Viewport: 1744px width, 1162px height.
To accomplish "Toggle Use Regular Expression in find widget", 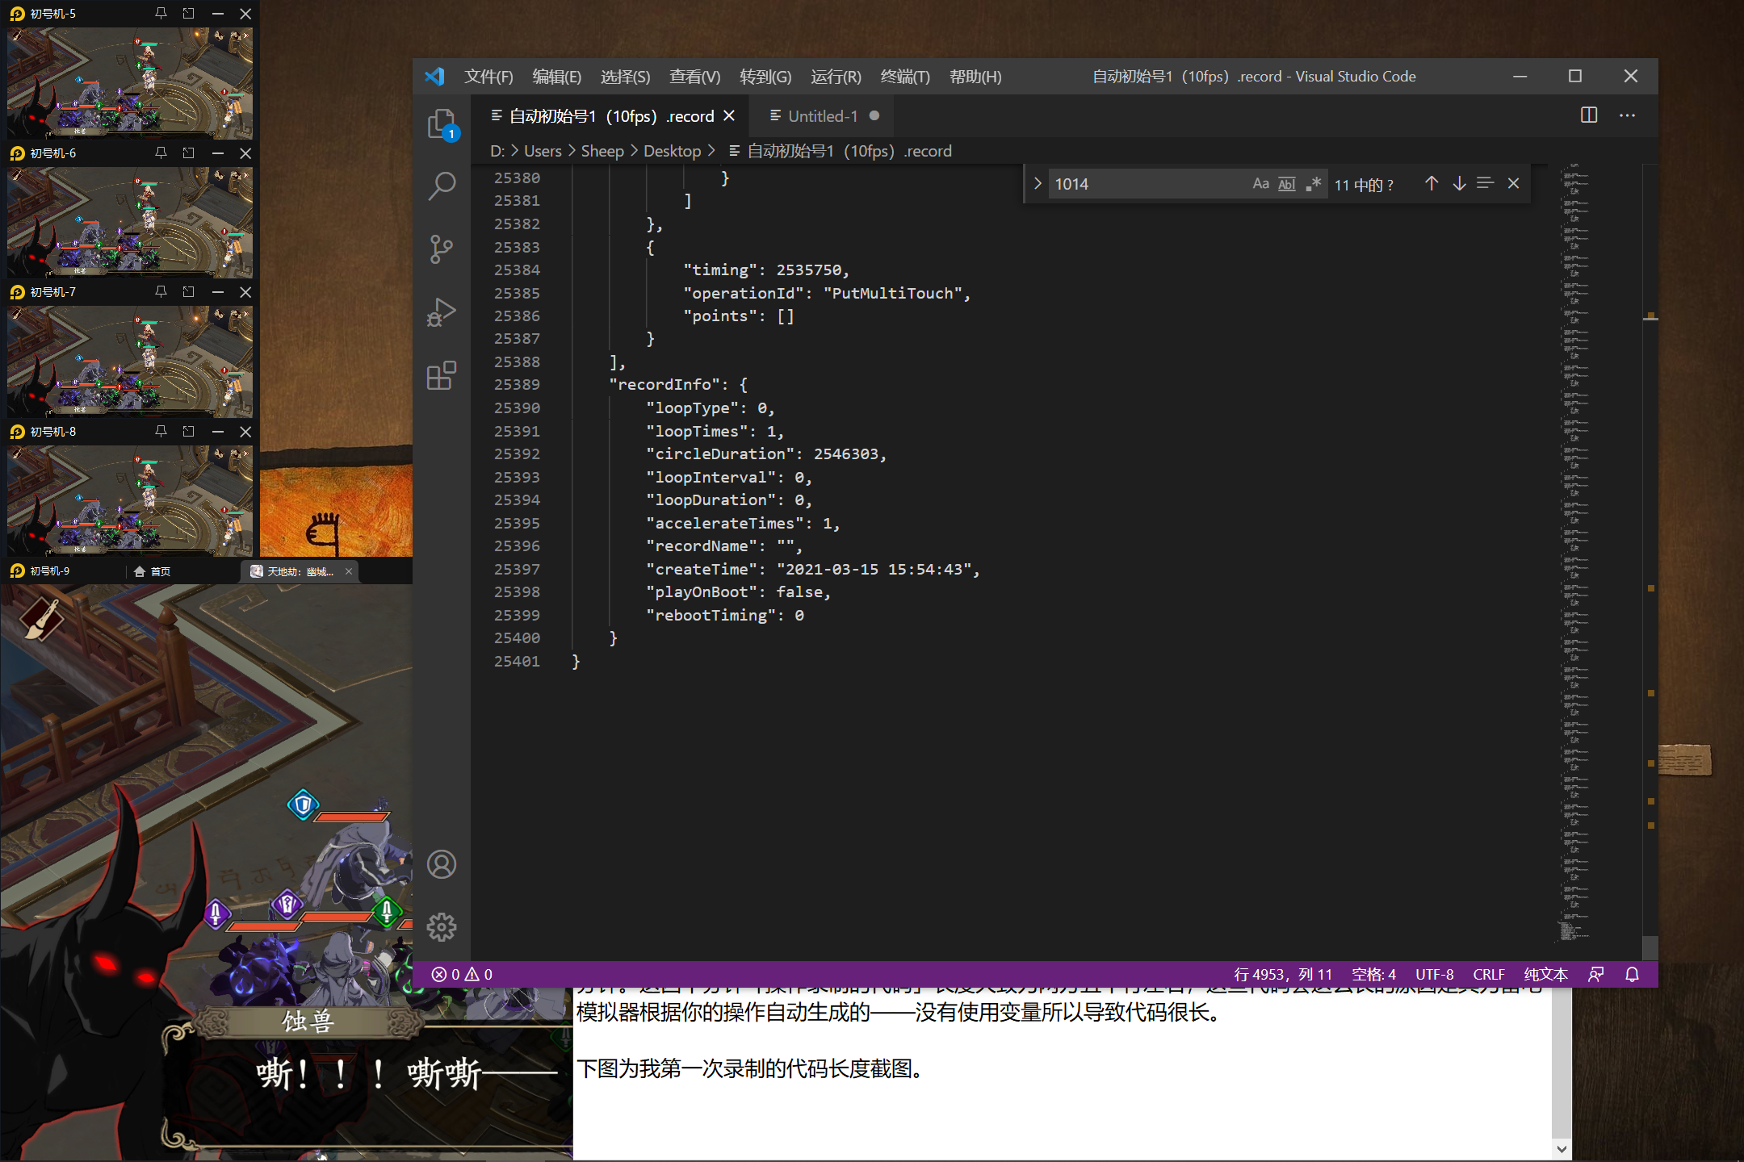I will click(x=1313, y=184).
